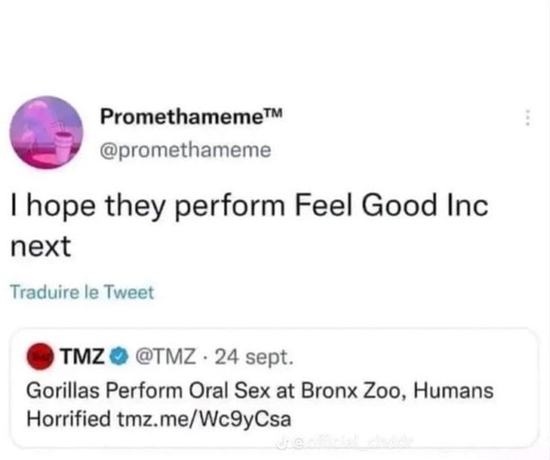
Task: Click the word 'next' in the tweet
Action: tap(39, 247)
